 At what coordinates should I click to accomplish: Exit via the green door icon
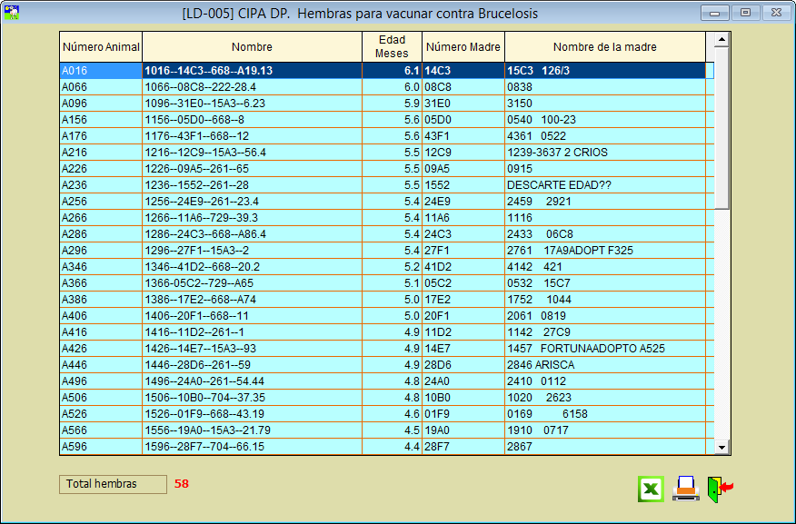[x=720, y=489]
